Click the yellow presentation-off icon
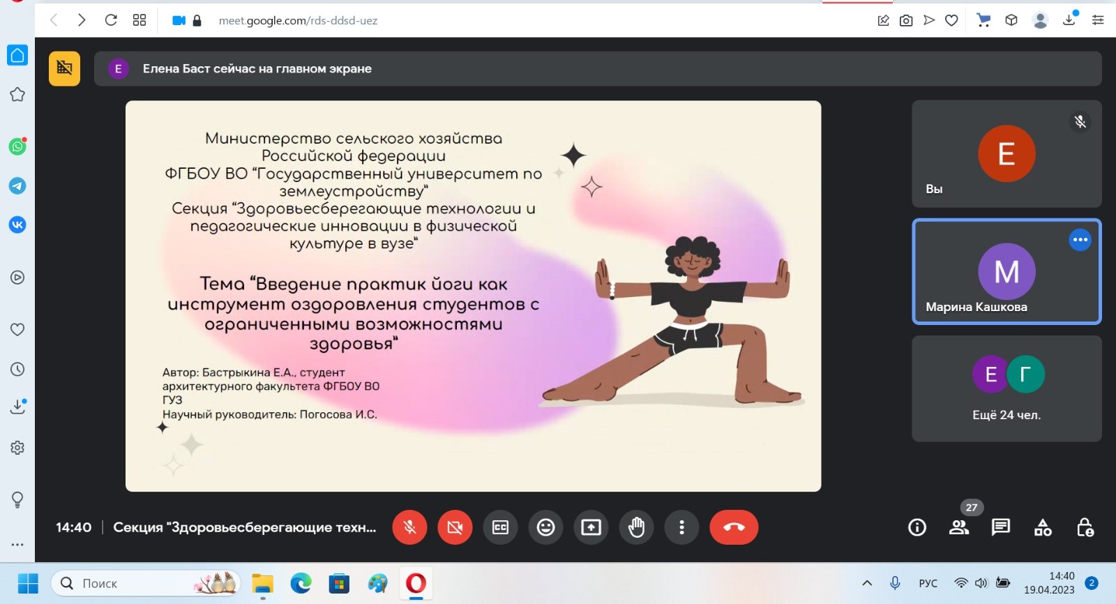Viewport: 1116px width, 604px height. [64, 68]
